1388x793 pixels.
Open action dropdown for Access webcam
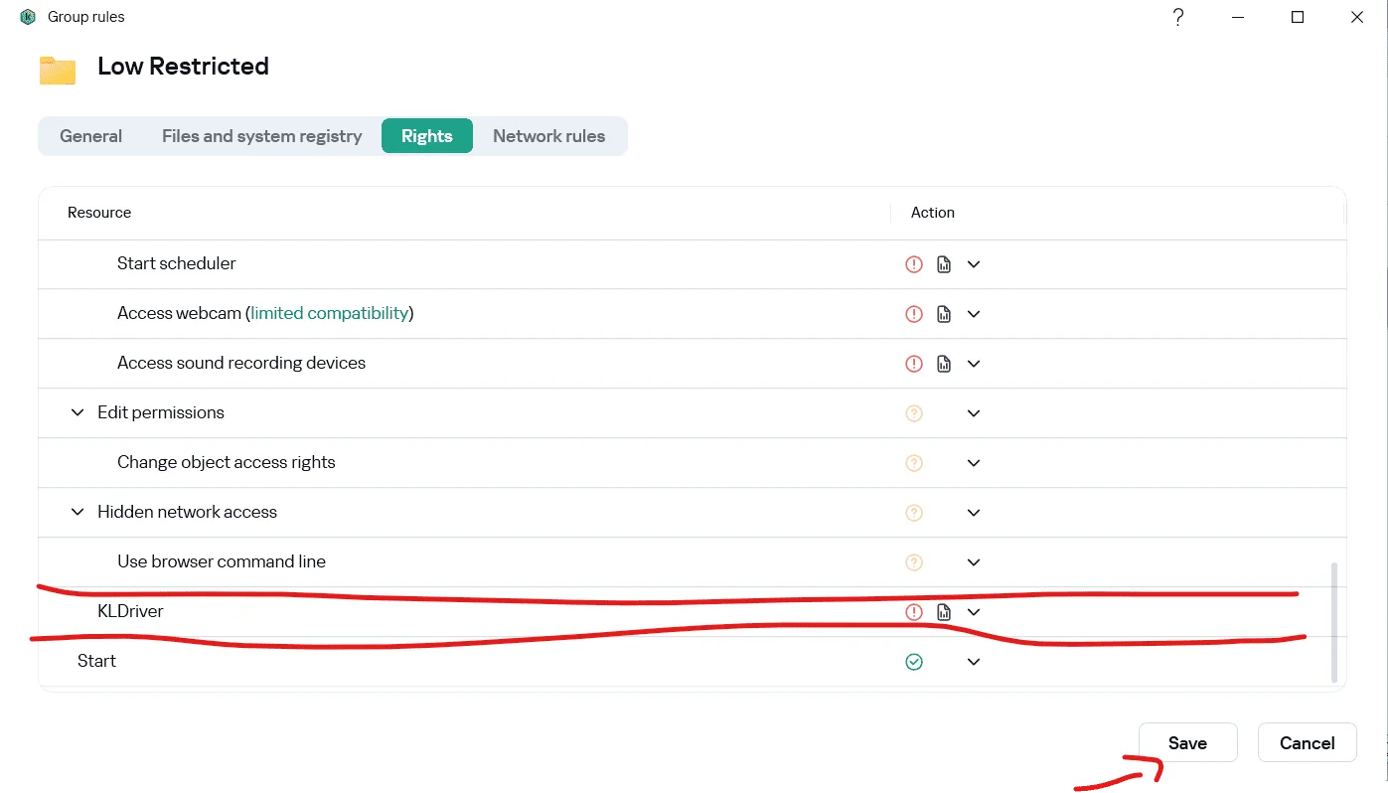pyautogui.click(x=974, y=314)
